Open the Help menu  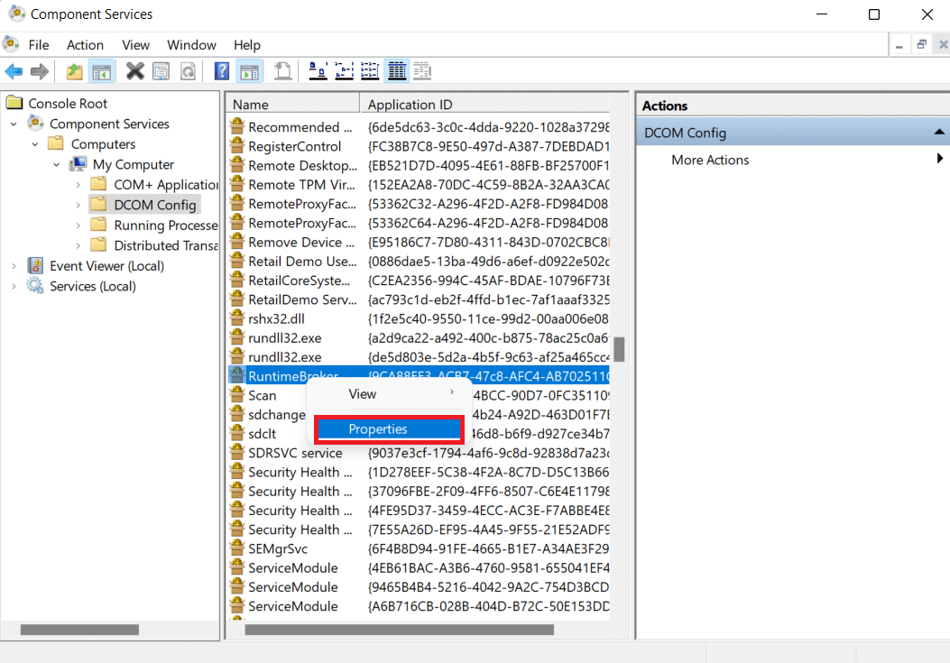tap(247, 45)
